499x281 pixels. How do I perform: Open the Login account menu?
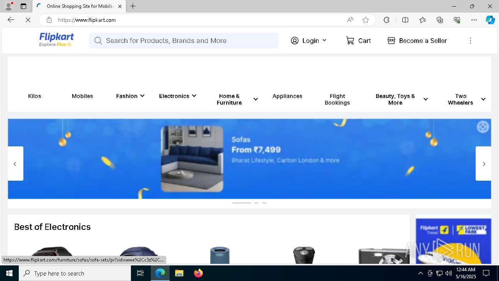[x=308, y=41]
